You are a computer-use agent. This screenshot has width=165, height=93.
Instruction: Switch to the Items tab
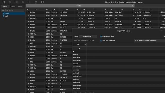(x=5, y=6)
